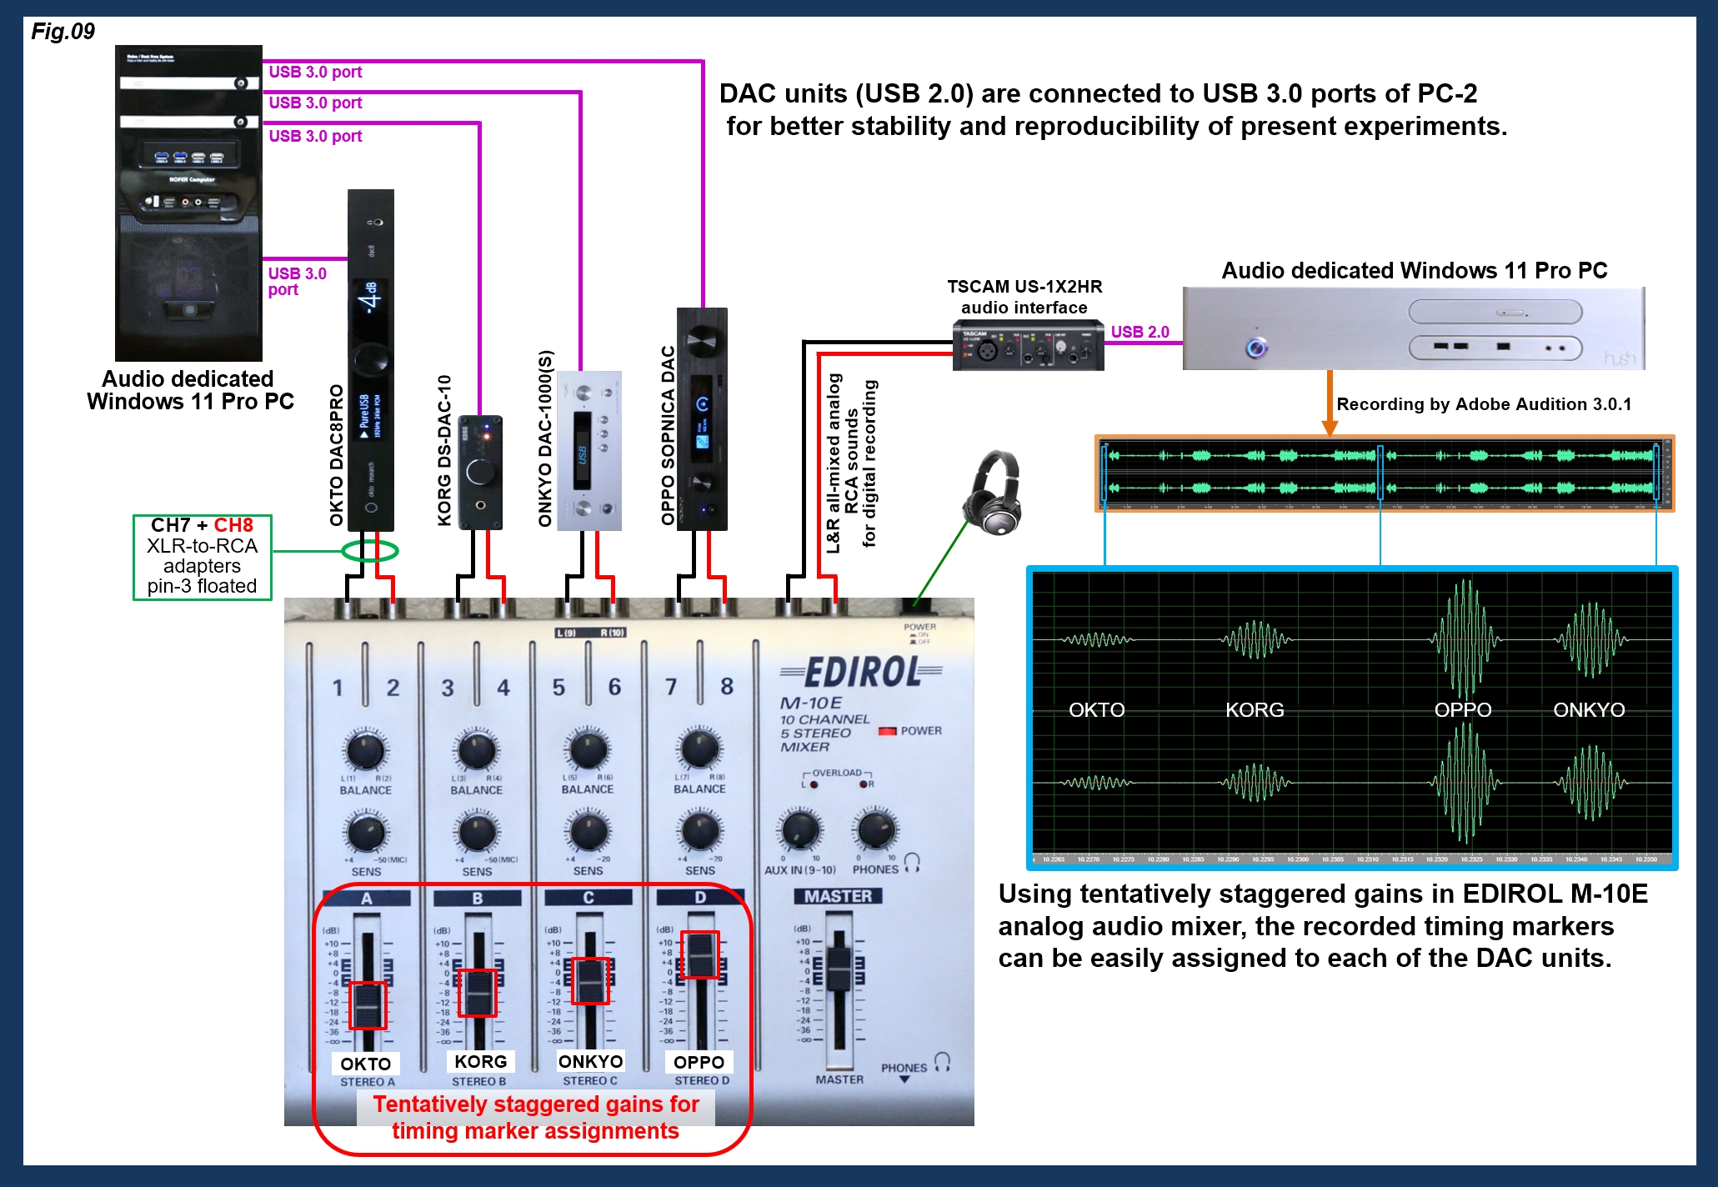Click the OVERLOAD R indicator LED

pyautogui.click(x=864, y=784)
